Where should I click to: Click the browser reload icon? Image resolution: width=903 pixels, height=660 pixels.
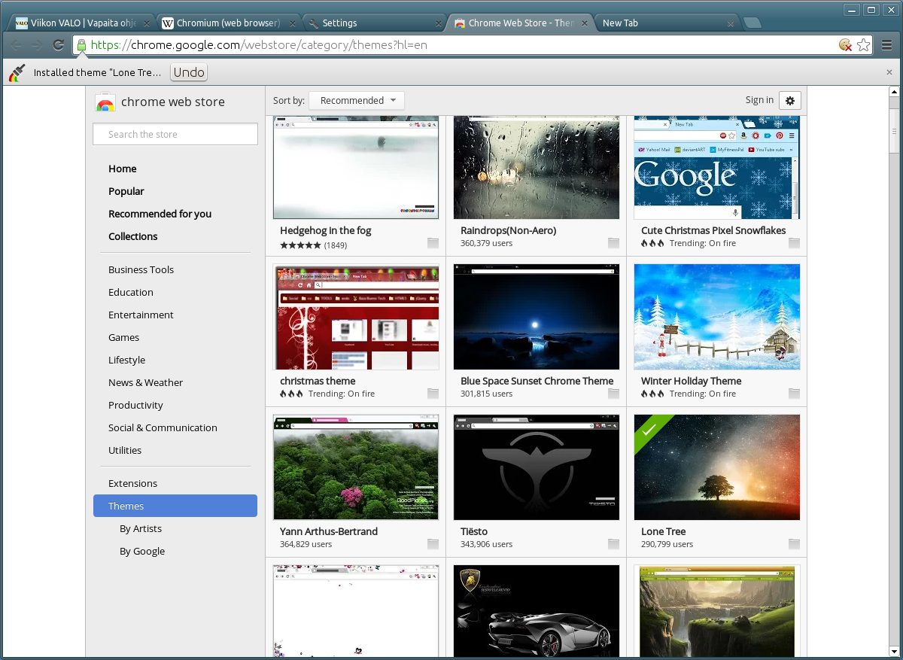coord(58,45)
